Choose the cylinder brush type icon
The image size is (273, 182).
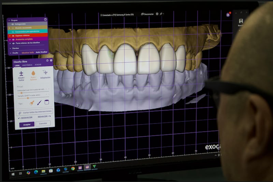(x=46, y=102)
